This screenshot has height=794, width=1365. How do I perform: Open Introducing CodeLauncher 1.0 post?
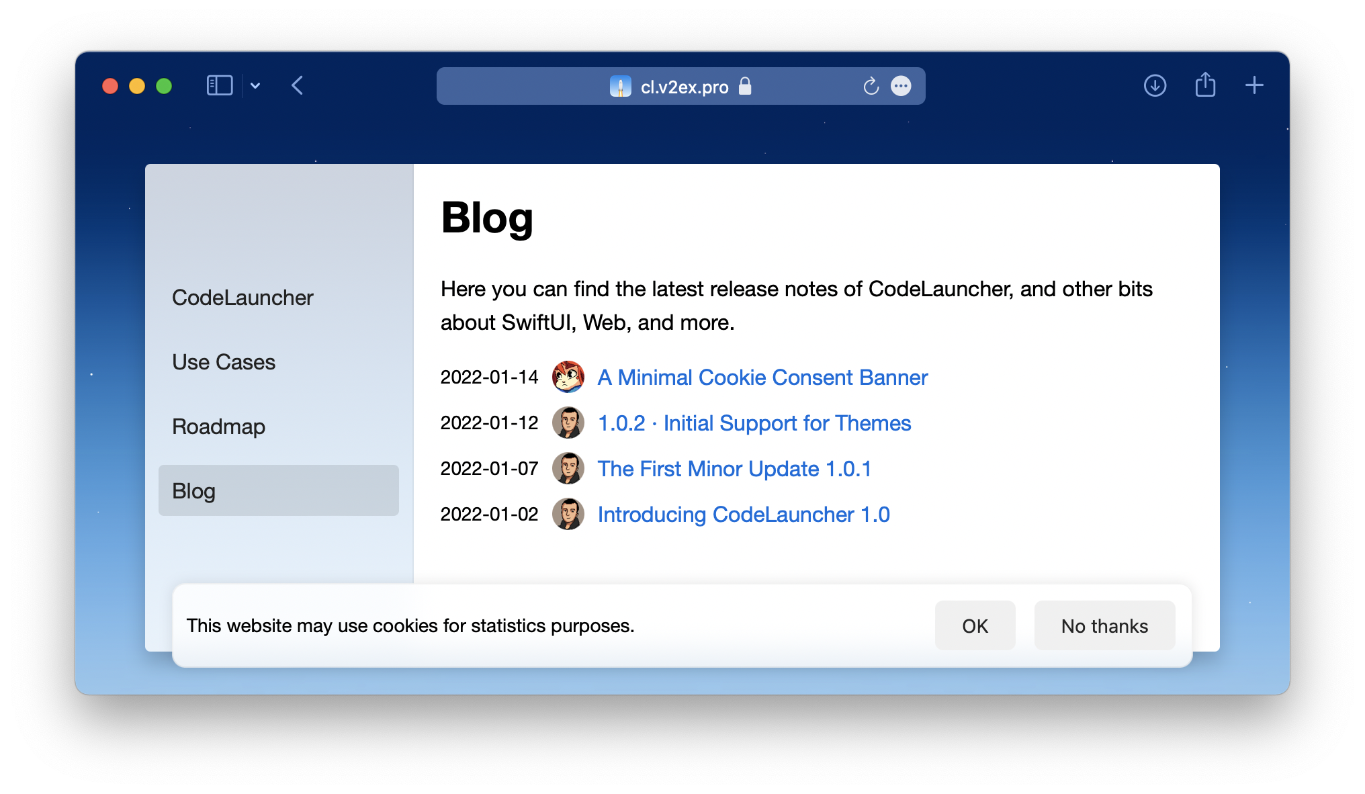pyautogui.click(x=744, y=515)
